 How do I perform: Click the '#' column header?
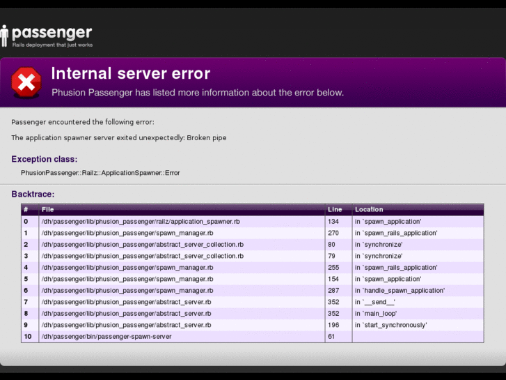click(x=26, y=210)
